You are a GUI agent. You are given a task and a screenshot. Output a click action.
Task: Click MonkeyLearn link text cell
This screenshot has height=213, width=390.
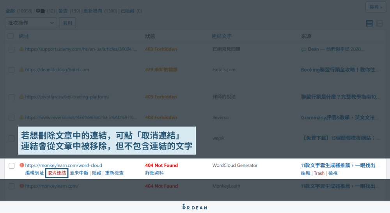click(x=226, y=186)
